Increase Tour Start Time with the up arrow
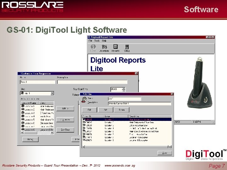This screenshot has height=170, width=227. click(x=124, y=88)
